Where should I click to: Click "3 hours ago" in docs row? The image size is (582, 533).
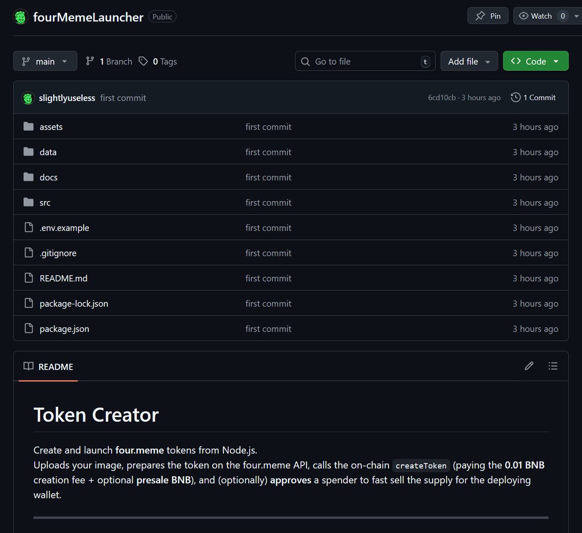535,177
